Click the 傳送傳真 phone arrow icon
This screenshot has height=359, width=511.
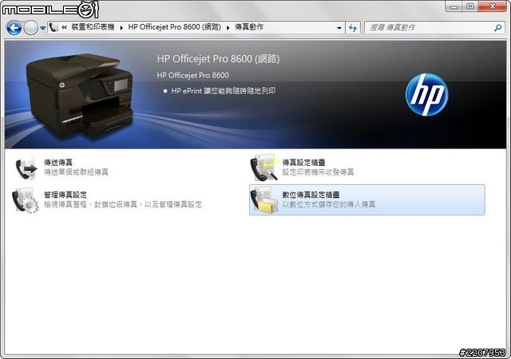point(26,168)
